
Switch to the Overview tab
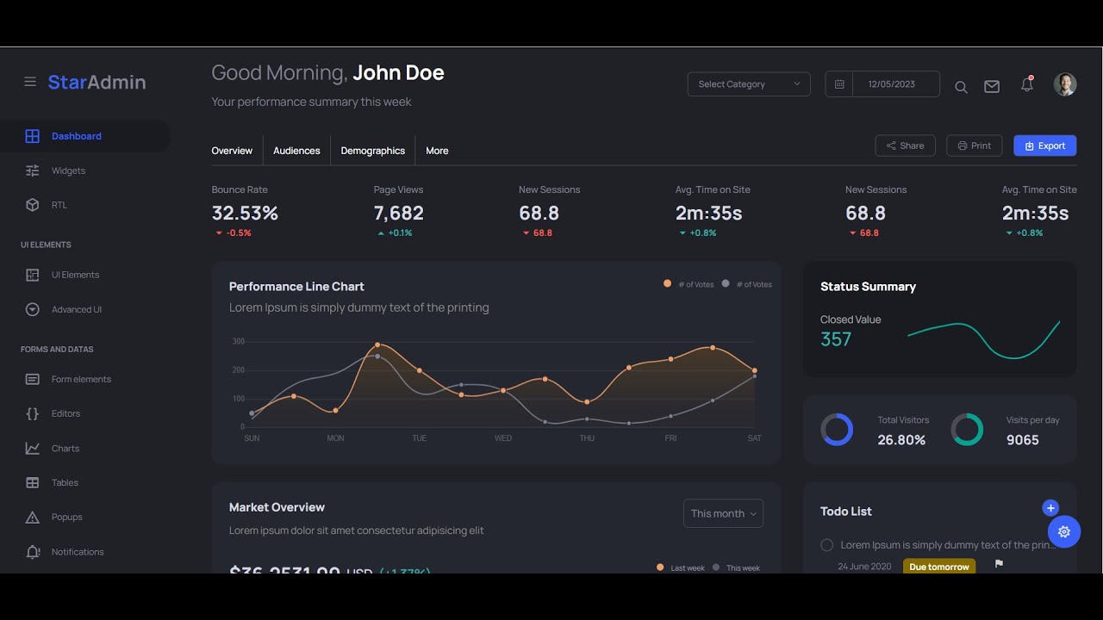(x=232, y=151)
